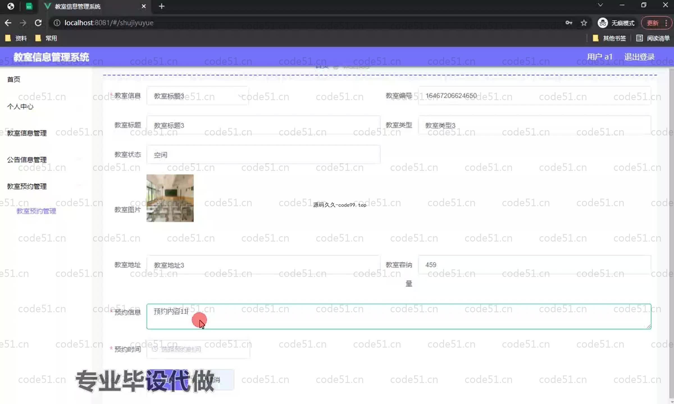Bookmark this page with the star icon
This screenshot has height=404, width=674.
pos(584,23)
